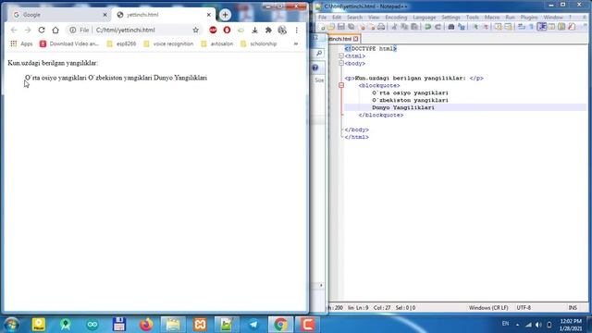Click the download extension arrow icon in Chrome
Viewport: 592px width, 333px height.
pos(255,30)
